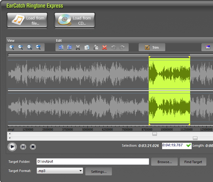This screenshot has width=213, height=182.
Task: Click the zoom out magnifier icon
Action: click(x=20, y=47)
